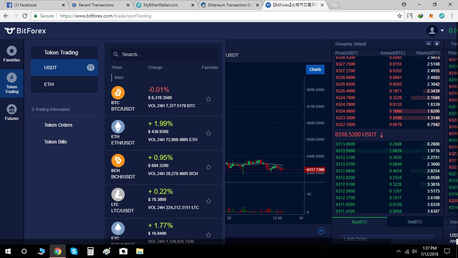Select the USDT market in Token Trading
The image size is (458, 258).
[x=64, y=68]
